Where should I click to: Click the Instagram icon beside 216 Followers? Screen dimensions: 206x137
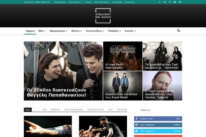pos(137,125)
